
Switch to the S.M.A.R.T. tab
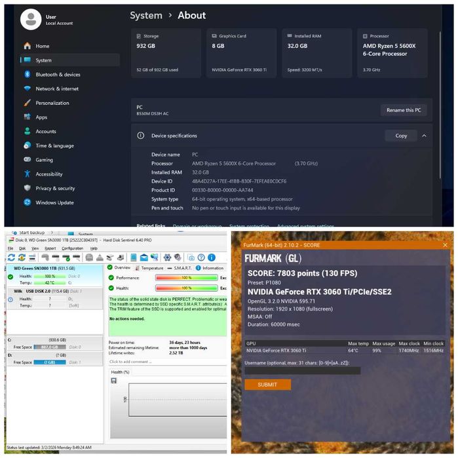[180, 268]
